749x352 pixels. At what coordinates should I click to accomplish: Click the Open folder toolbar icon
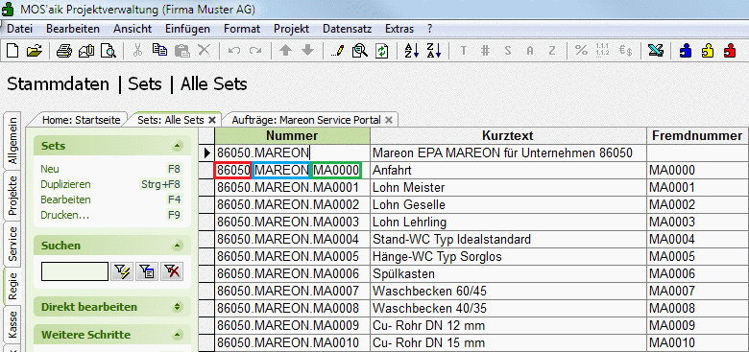(35, 51)
